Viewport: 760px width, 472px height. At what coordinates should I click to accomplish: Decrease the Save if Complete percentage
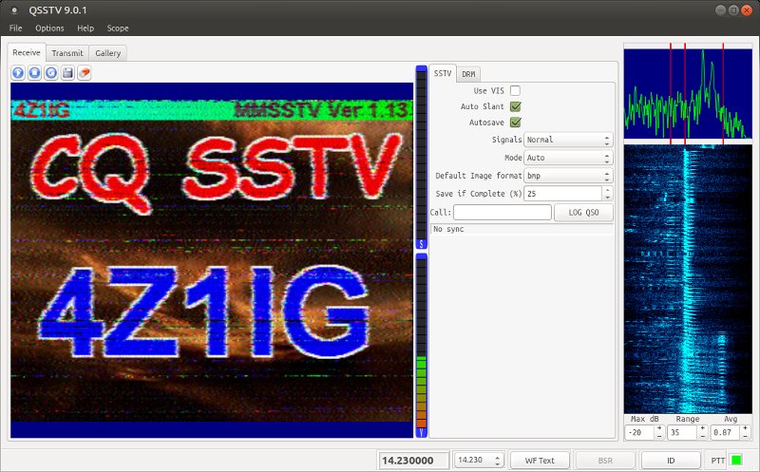(608, 198)
